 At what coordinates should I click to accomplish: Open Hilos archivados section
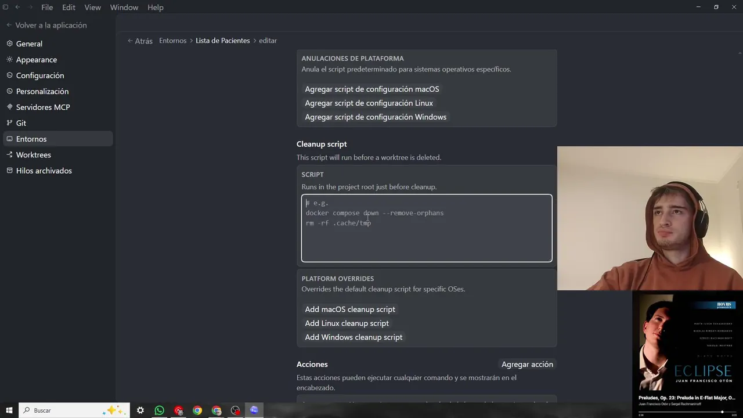pos(57,171)
